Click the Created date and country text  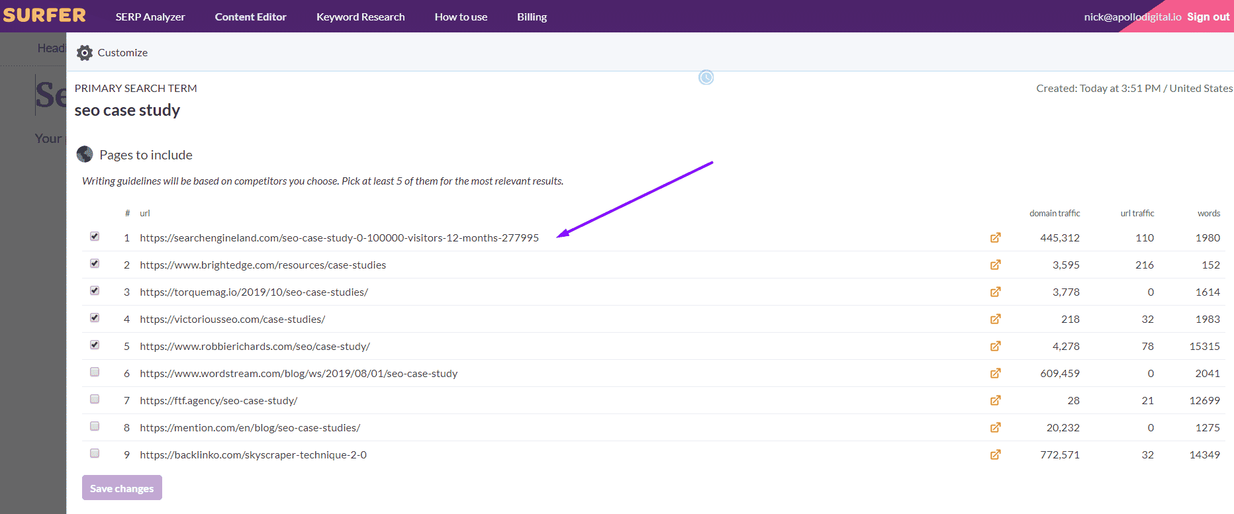pos(1134,89)
